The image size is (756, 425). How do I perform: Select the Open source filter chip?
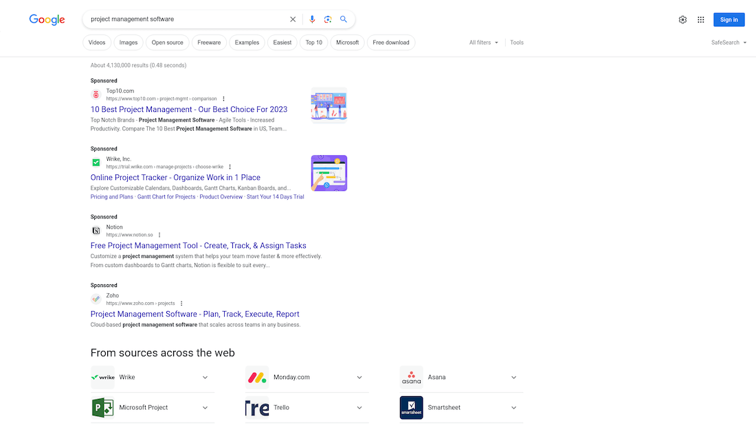(167, 43)
